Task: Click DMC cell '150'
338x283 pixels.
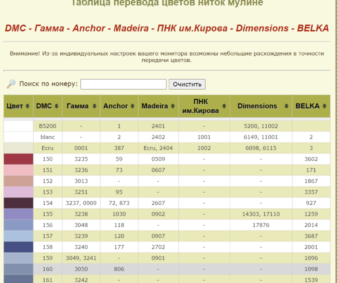Action: [x=47, y=159]
